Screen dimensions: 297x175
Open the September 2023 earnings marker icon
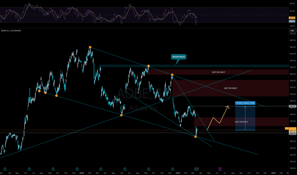(x=53, y=169)
